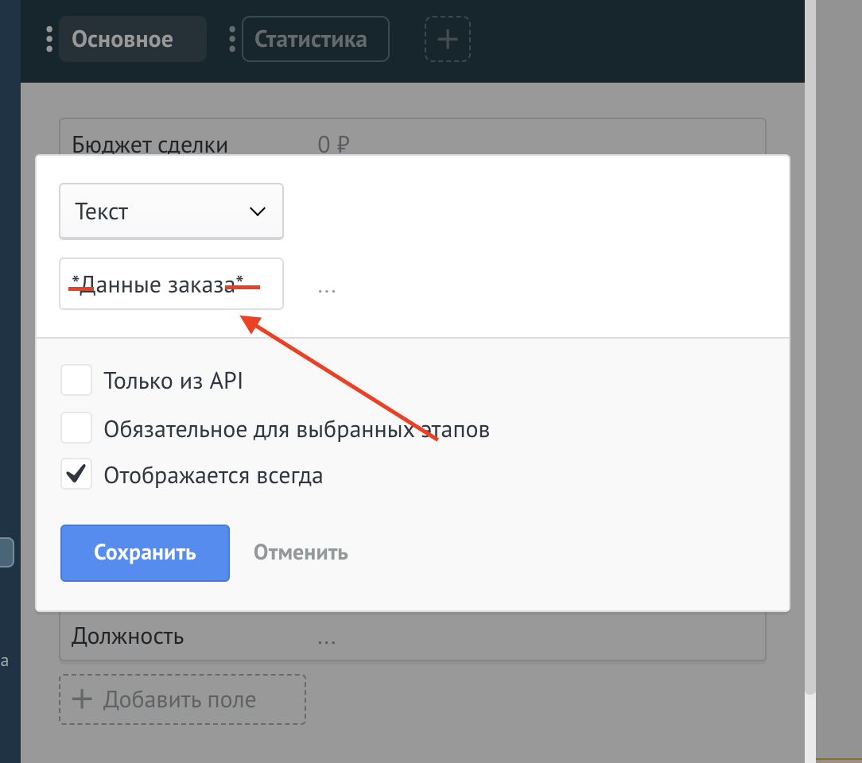Click the 0 ₽ budget value
Screen dimensions: 862x763
pos(333,145)
